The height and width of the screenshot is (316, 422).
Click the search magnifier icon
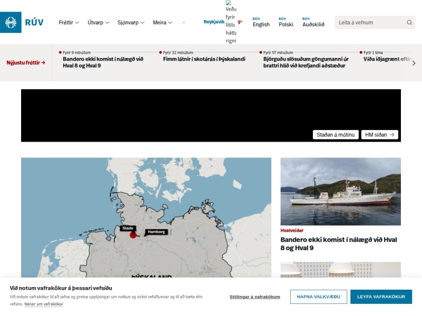pyautogui.click(x=409, y=23)
